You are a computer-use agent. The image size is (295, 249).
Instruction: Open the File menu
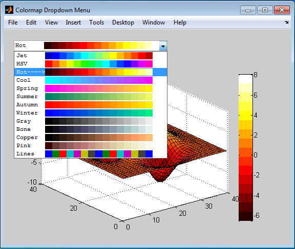coord(13,22)
